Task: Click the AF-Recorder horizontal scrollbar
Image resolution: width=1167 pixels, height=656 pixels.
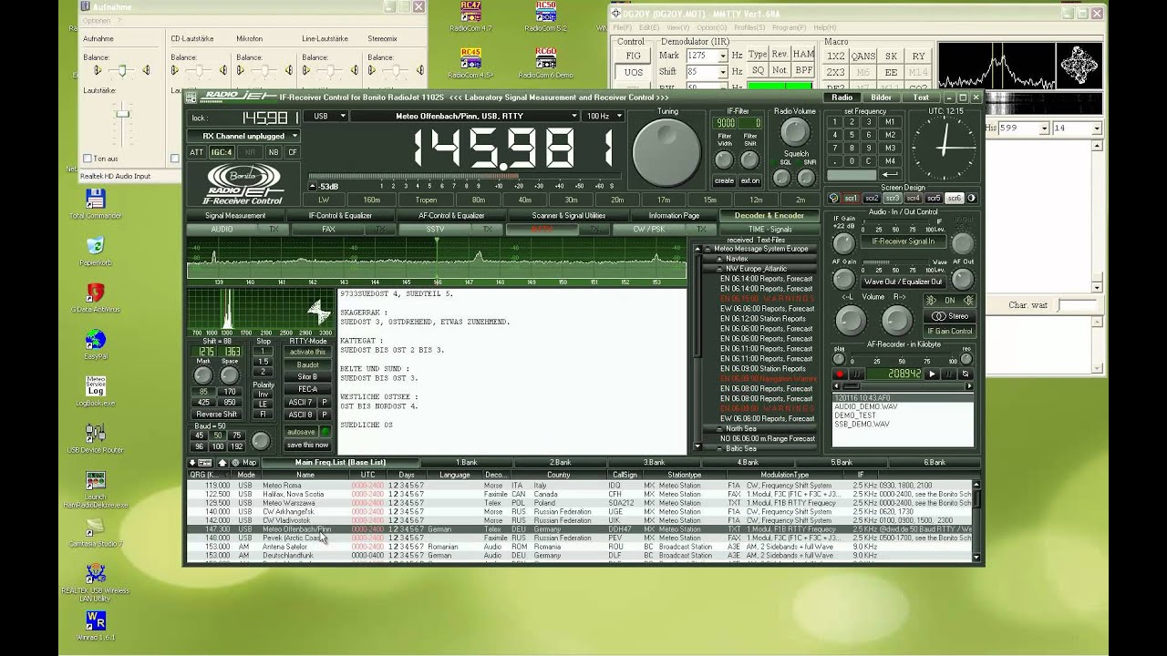Action: point(903,386)
